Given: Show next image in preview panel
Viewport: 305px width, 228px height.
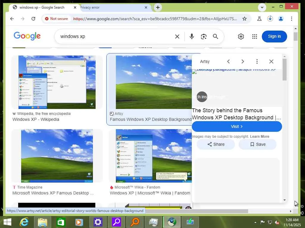Looking at the screenshot, I should 242,62.
